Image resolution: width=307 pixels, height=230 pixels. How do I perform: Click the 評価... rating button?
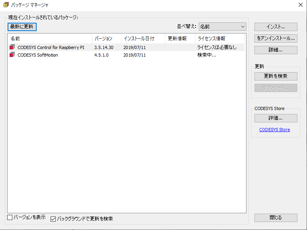click(276, 118)
